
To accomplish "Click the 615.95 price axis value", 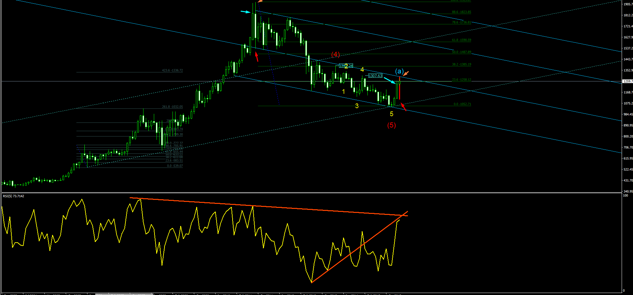I will coord(628,159).
